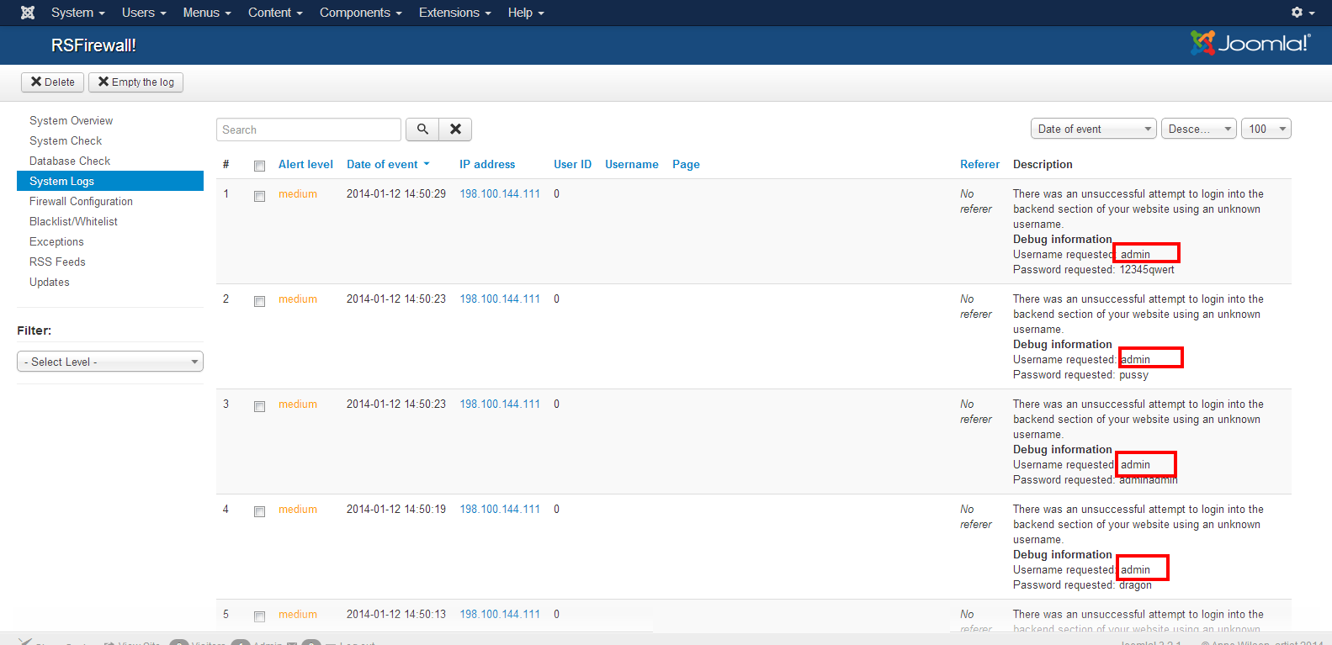This screenshot has width=1332, height=645.
Task: Click the Search input field
Action: click(x=309, y=130)
